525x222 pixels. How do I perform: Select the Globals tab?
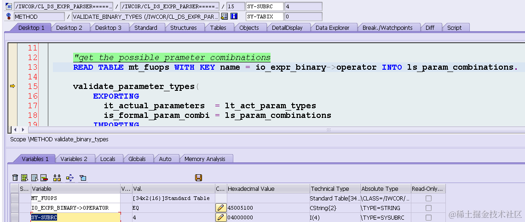click(137, 159)
